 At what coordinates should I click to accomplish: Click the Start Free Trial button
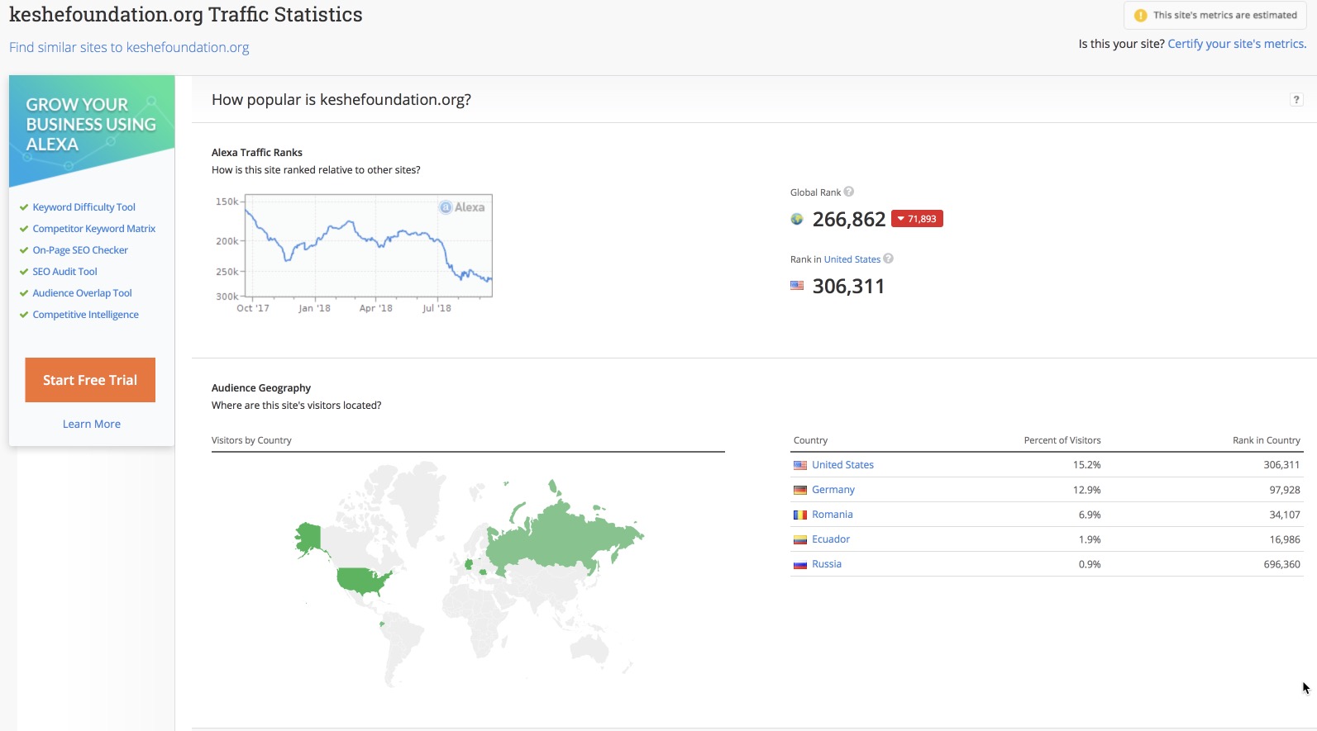pos(90,380)
